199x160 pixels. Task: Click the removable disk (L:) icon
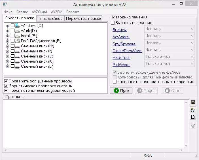17,67
